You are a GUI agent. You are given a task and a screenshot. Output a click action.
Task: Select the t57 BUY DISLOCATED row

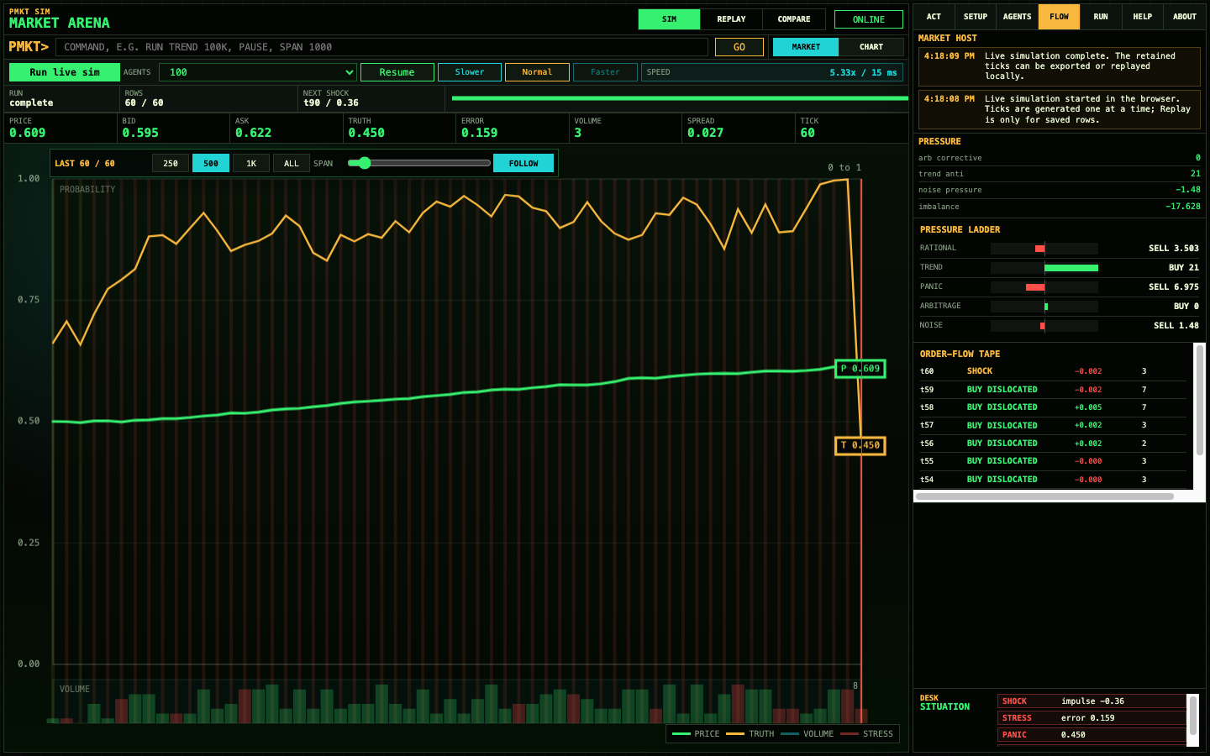point(1053,425)
